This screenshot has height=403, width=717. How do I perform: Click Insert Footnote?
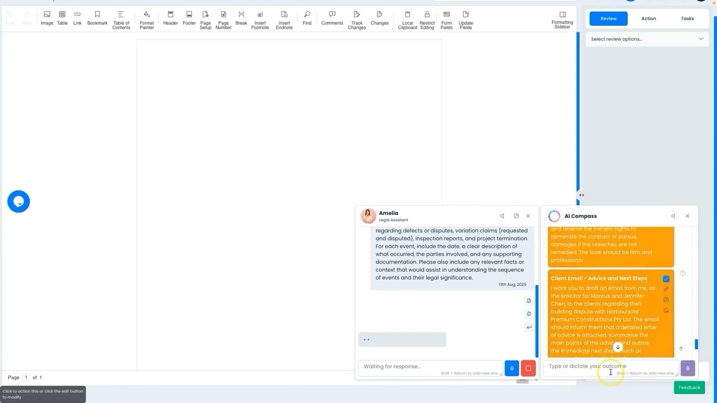pyautogui.click(x=260, y=20)
